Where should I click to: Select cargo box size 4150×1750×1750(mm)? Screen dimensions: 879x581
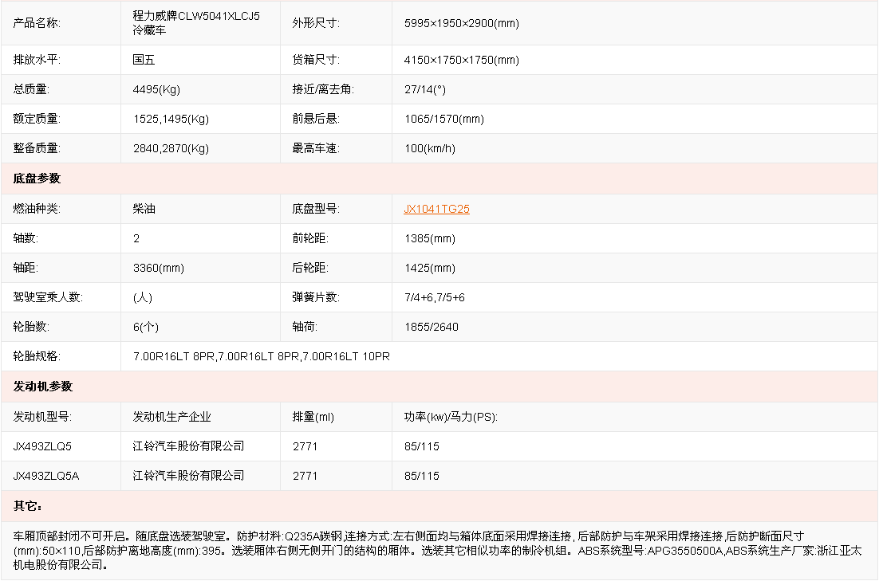pyautogui.click(x=461, y=60)
